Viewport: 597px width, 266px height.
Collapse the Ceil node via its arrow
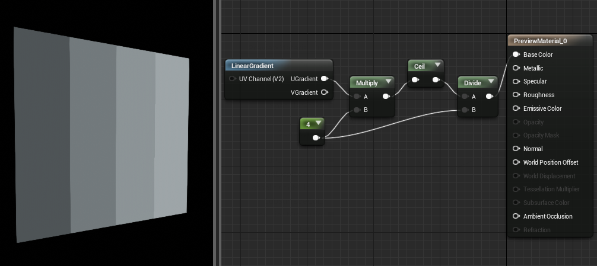(x=437, y=65)
